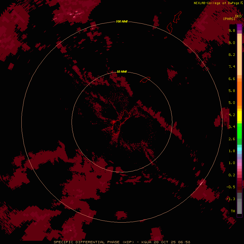Click the Saipan island outline outside 100 NMI ring

(177, 17)
